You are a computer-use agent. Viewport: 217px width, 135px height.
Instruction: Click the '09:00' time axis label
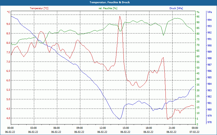[79, 128]
